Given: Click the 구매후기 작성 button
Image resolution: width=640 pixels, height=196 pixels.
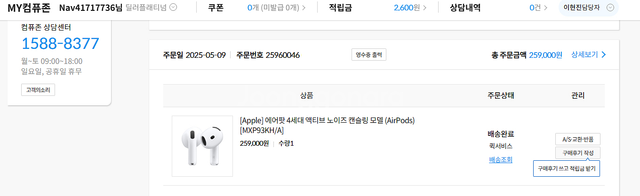Looking at the screenshot, I should [578, 153].
